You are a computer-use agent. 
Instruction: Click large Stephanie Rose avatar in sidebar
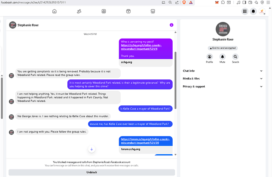(x=223, y=29)
